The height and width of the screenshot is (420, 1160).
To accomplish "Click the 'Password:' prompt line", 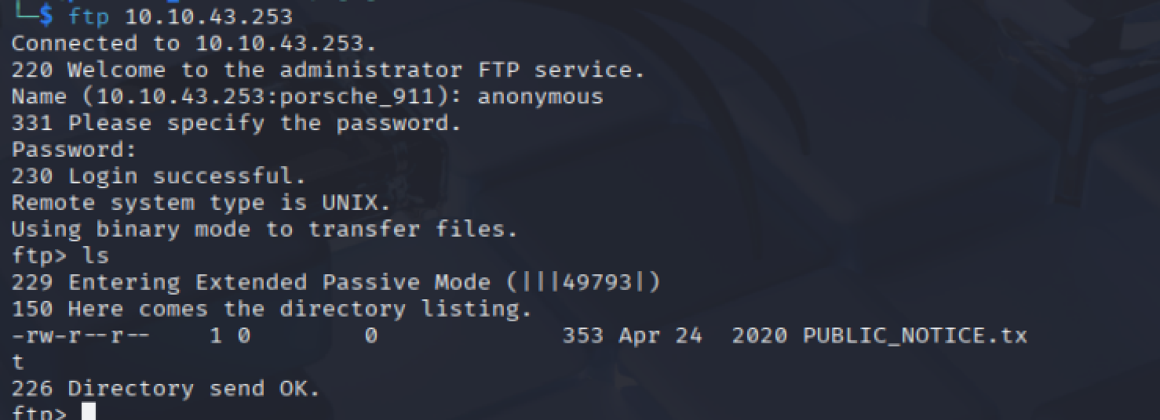I will click(x=68, y=149).
